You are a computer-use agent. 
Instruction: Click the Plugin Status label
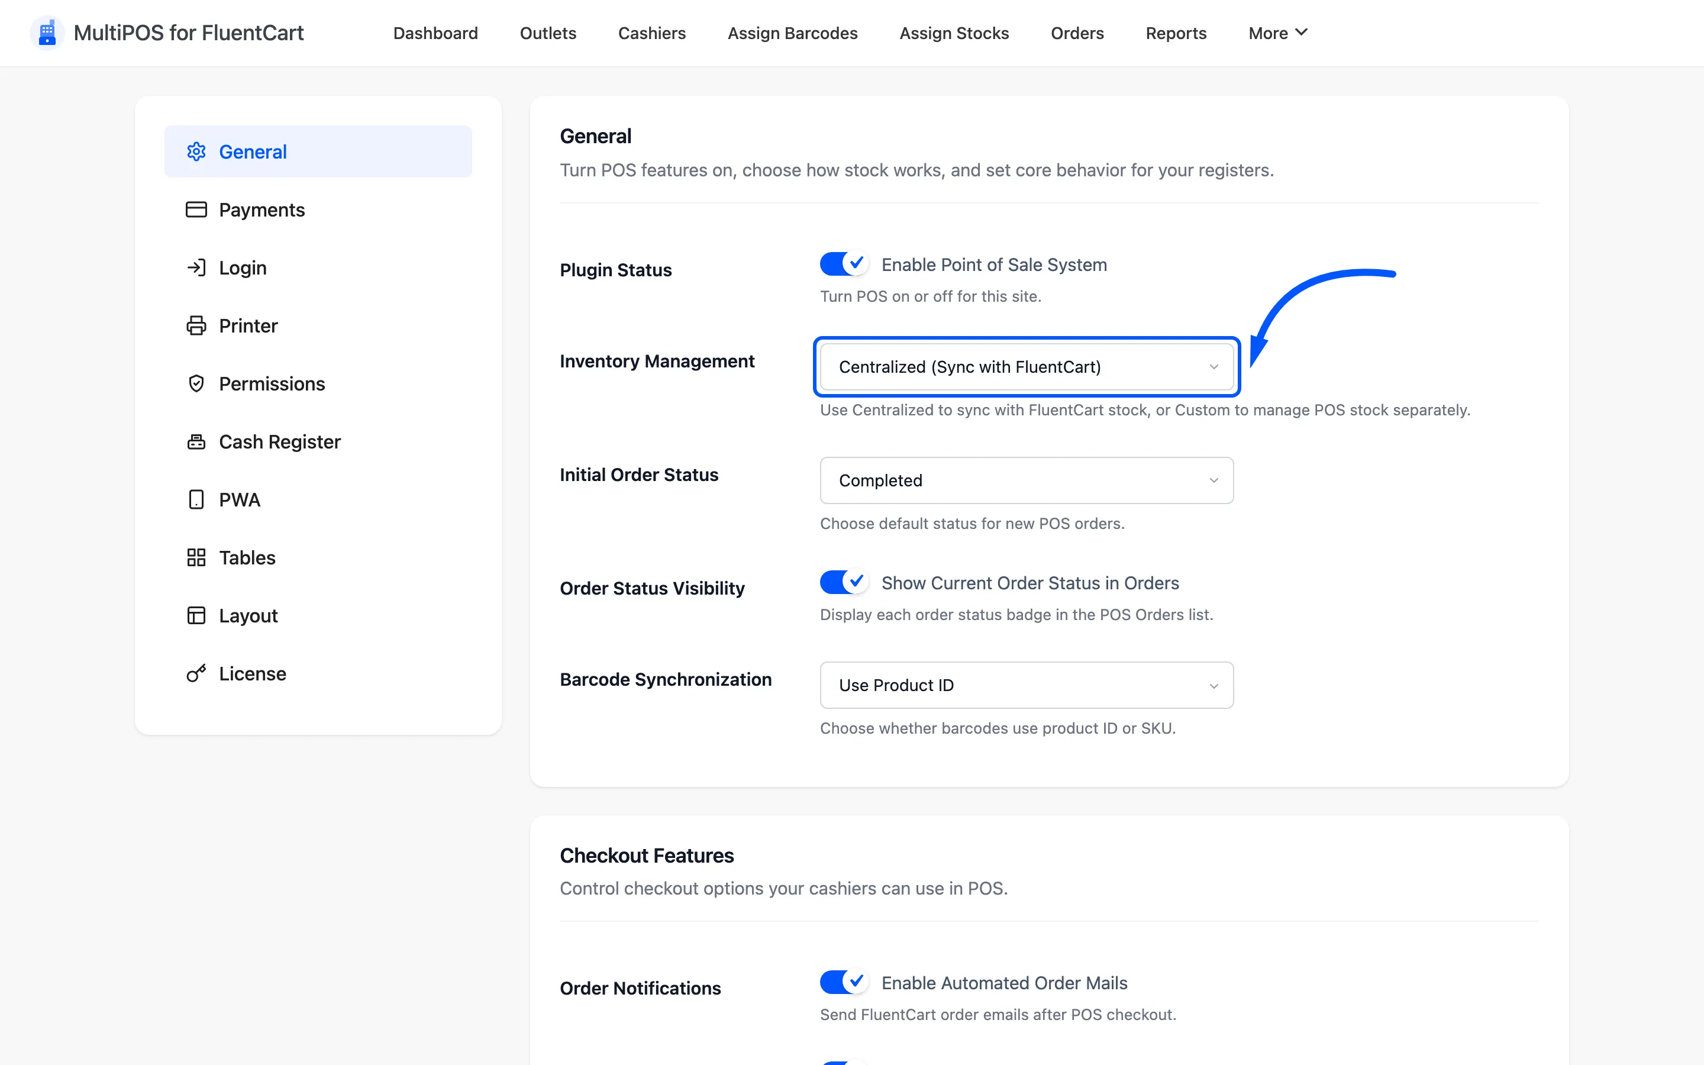point(615,270)
